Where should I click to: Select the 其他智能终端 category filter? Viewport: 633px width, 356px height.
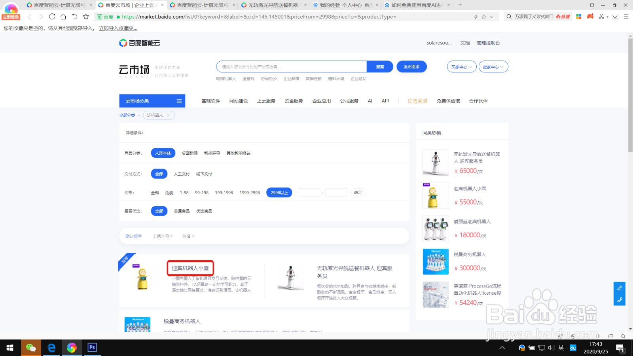point(238,153)
